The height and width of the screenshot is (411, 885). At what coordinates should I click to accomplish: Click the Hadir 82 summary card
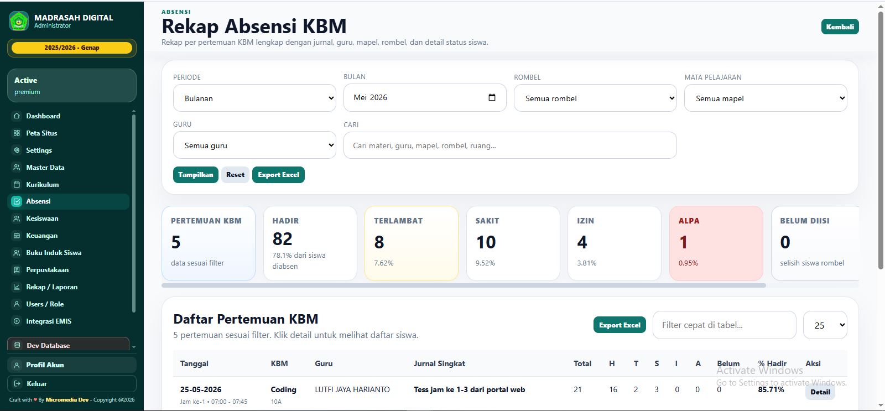coord(310,243)
